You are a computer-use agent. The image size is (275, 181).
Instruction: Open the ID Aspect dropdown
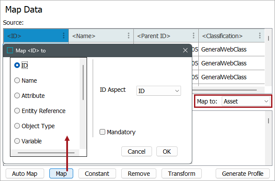point(159,91)
